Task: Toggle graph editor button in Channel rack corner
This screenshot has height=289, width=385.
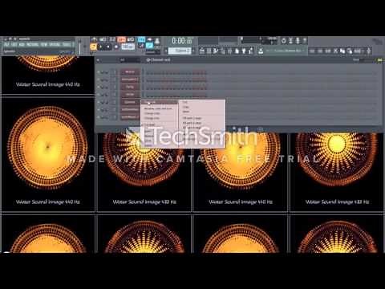Action: (x=379, y=60)
